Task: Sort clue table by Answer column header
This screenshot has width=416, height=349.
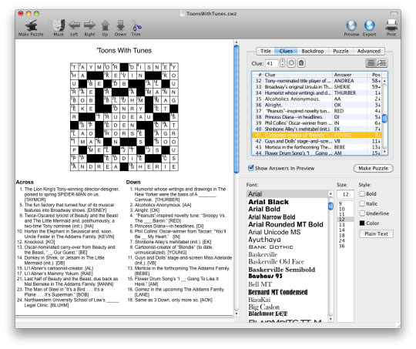Action: pos(350,75)
